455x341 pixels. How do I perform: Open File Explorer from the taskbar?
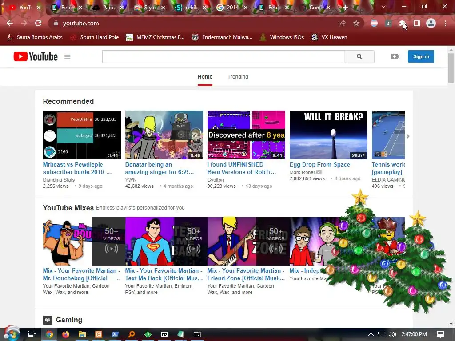(x=82, y=334)
